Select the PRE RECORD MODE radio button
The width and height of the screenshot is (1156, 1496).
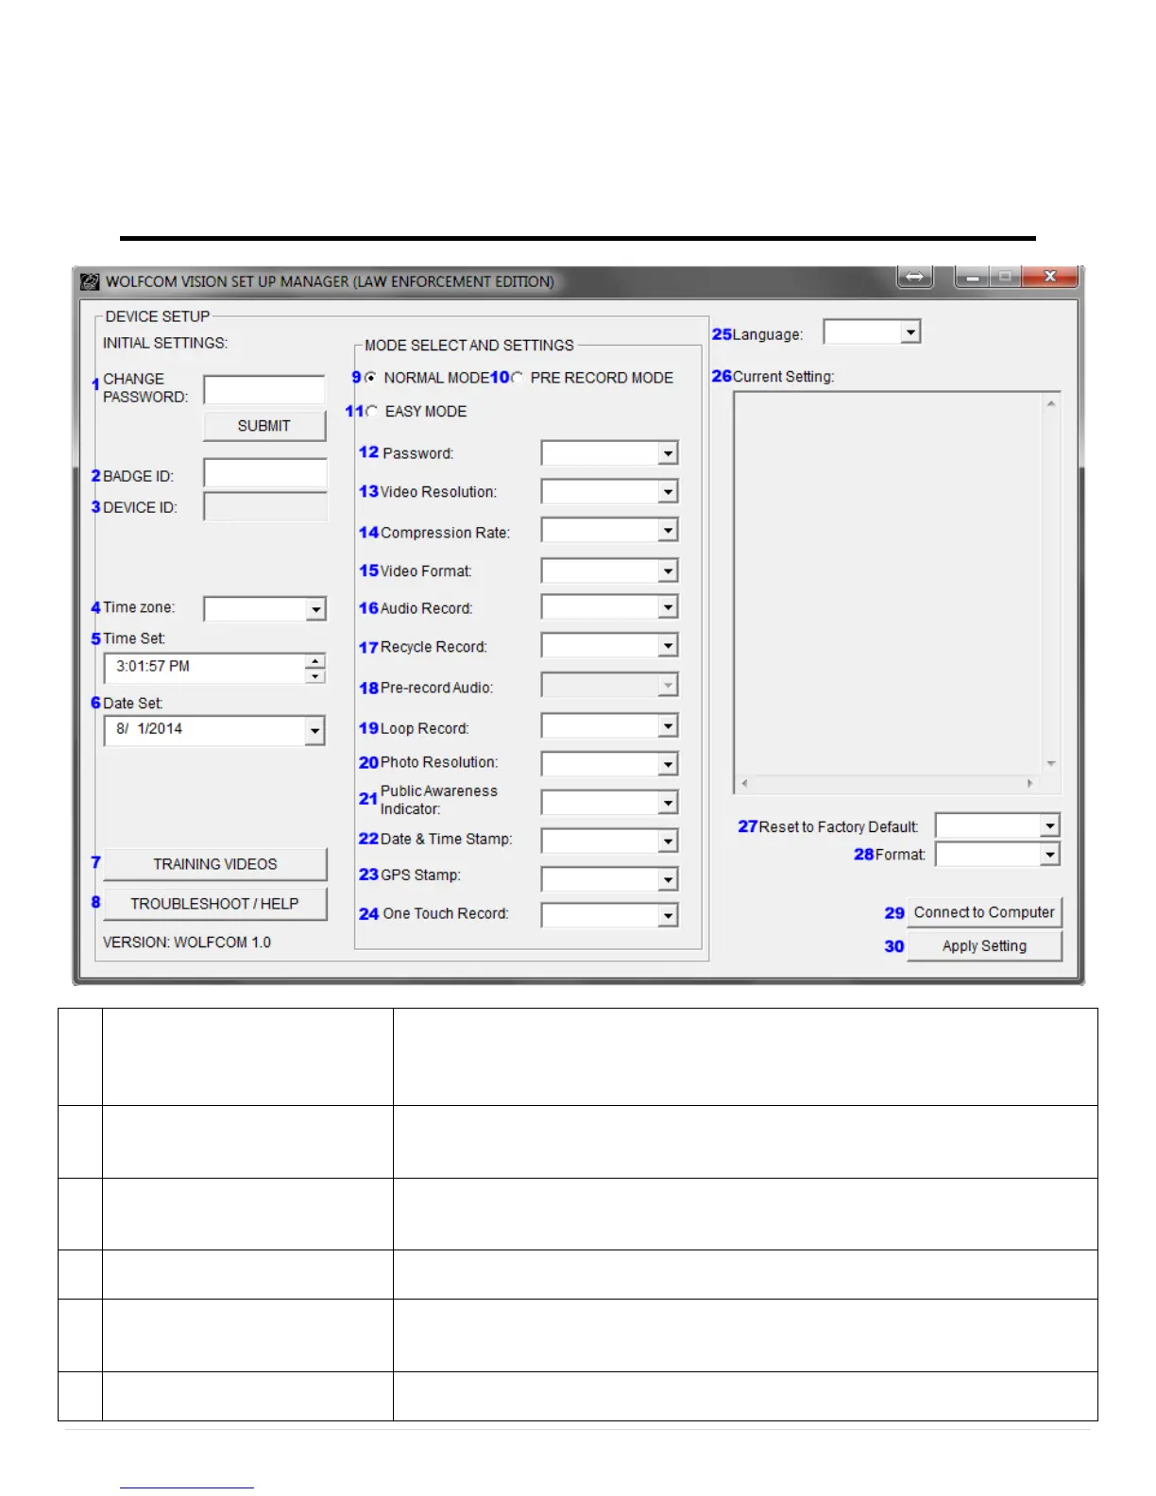tap(518, 378)
